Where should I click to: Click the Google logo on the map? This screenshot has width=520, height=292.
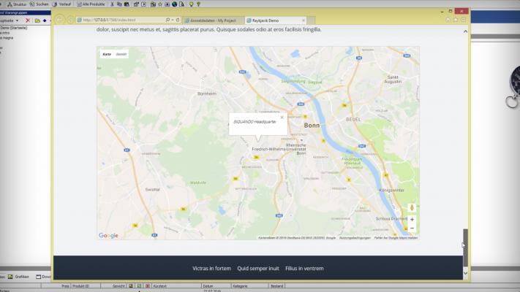[x=108, y=235]
